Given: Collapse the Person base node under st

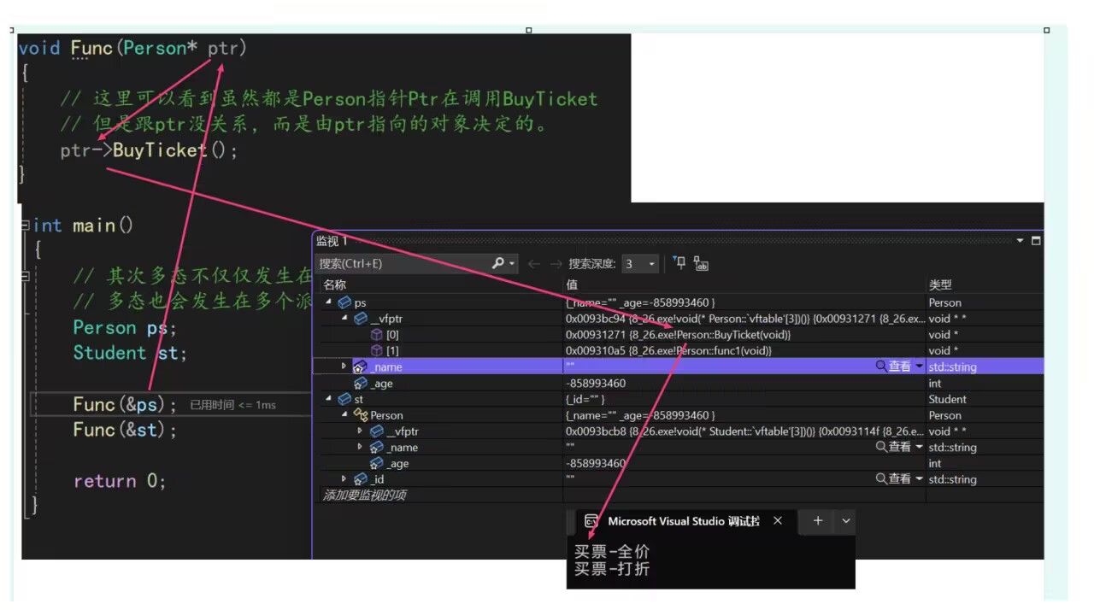Looking at the screenshot, I should click(x=344, y=415).
